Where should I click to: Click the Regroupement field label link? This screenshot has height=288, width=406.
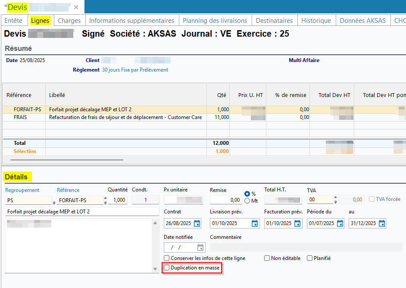click(x=22, y=190)
